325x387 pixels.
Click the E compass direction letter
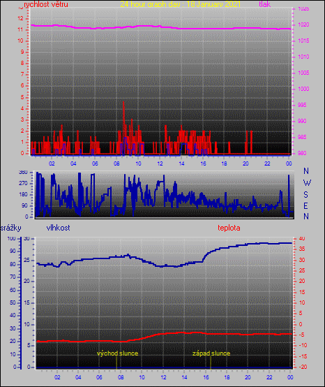click(305, 205)
